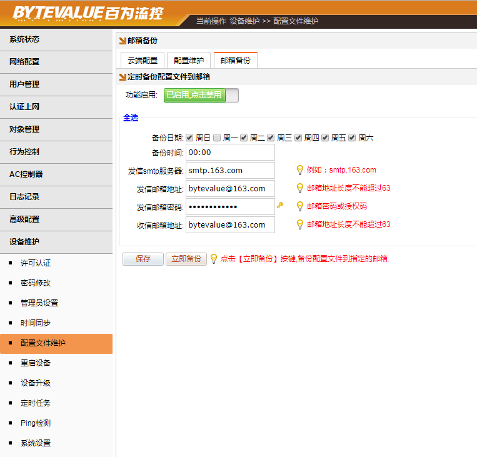Click the BYTEVALUE logo in header
The height and width of the screenshot is (457, 477).
click(87, 13)
